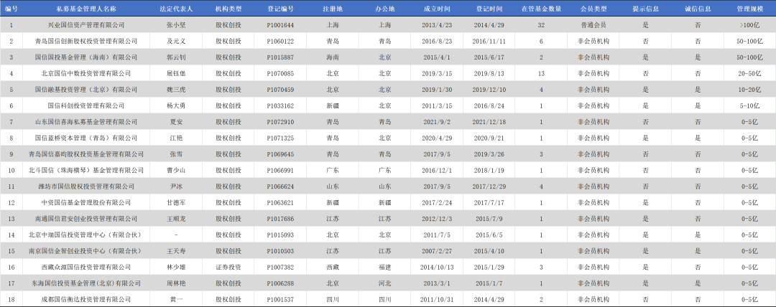Click the 会员类型 column header
The height and width of the screenshot is (307, 776).
[593, 9]
